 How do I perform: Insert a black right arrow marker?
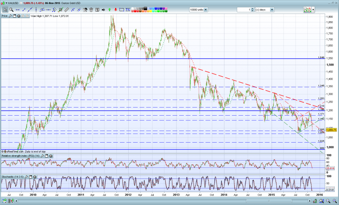click(103, 10)
